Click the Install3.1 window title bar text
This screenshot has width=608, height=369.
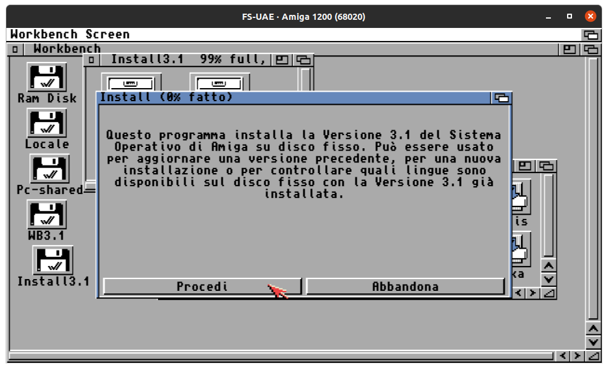(x=189, y=60)
